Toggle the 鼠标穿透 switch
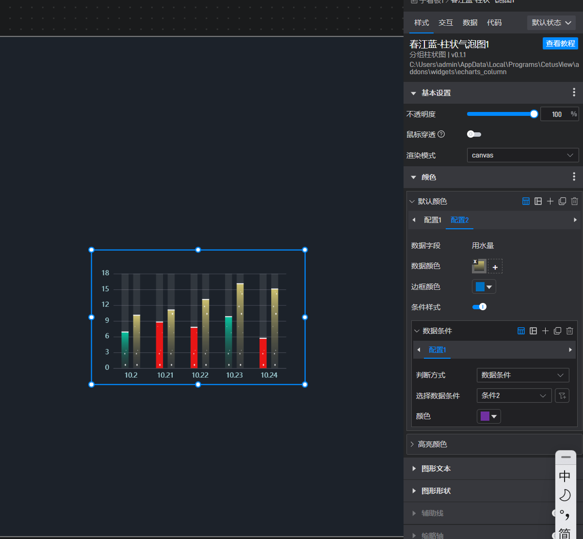The width and height of the screenshot is (583, 539). (474, 134)
